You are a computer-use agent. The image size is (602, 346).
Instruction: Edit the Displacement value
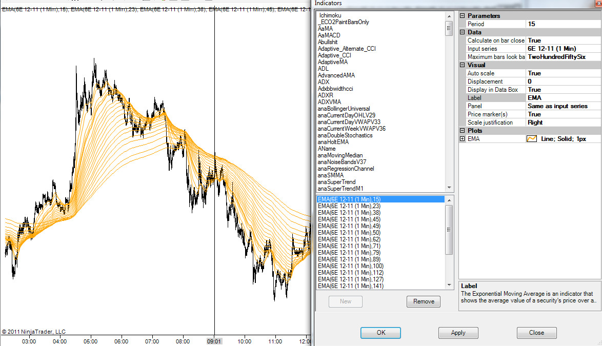pyautogui.click(x=563, y=82)
